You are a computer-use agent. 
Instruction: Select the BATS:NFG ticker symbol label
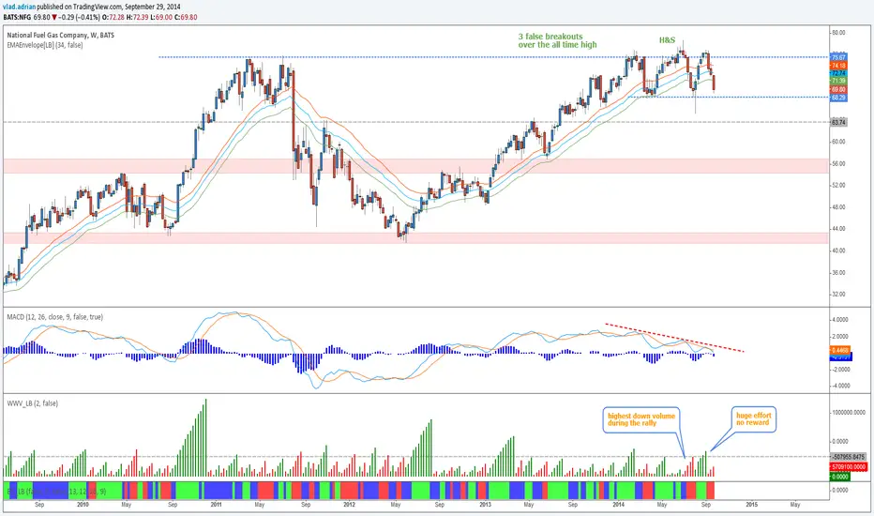[17, 17]
